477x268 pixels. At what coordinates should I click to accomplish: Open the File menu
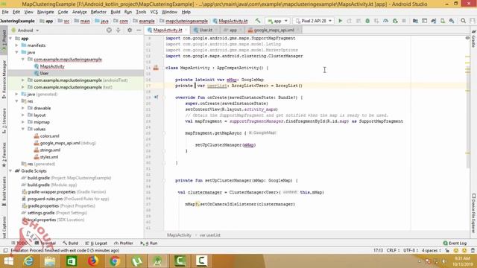pos(5,12)
